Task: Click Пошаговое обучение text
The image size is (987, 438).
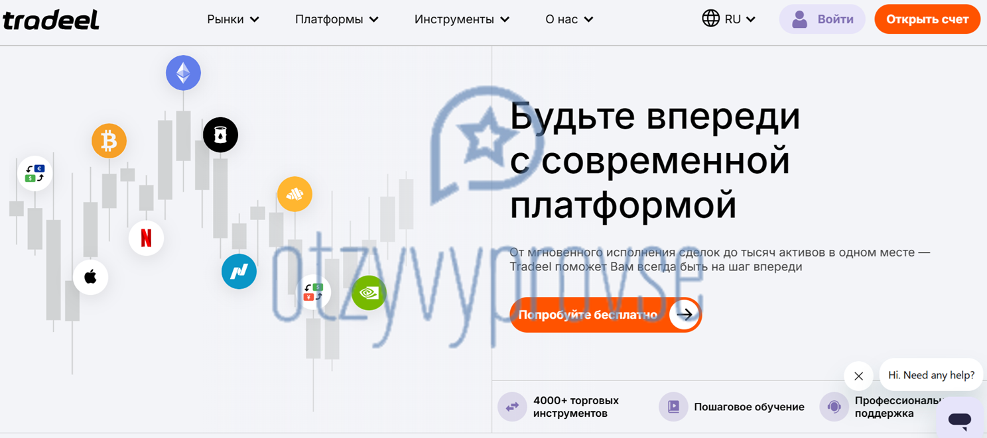Action: [x=749, y=407]
